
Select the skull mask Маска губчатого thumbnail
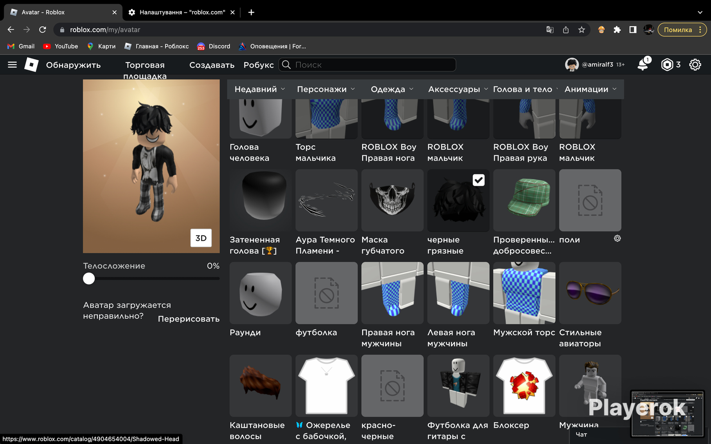(392, 200)
